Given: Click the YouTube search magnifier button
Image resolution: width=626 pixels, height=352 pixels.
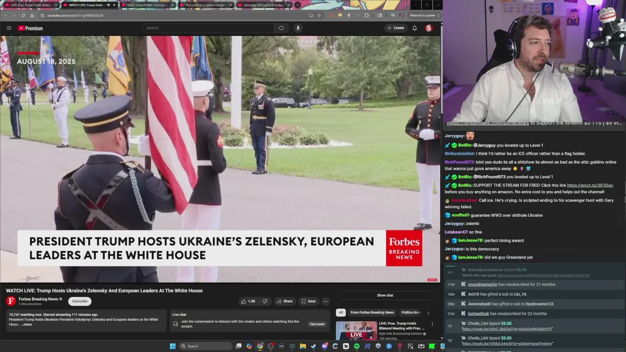Looking at the screenshot, I should [281, 28].
